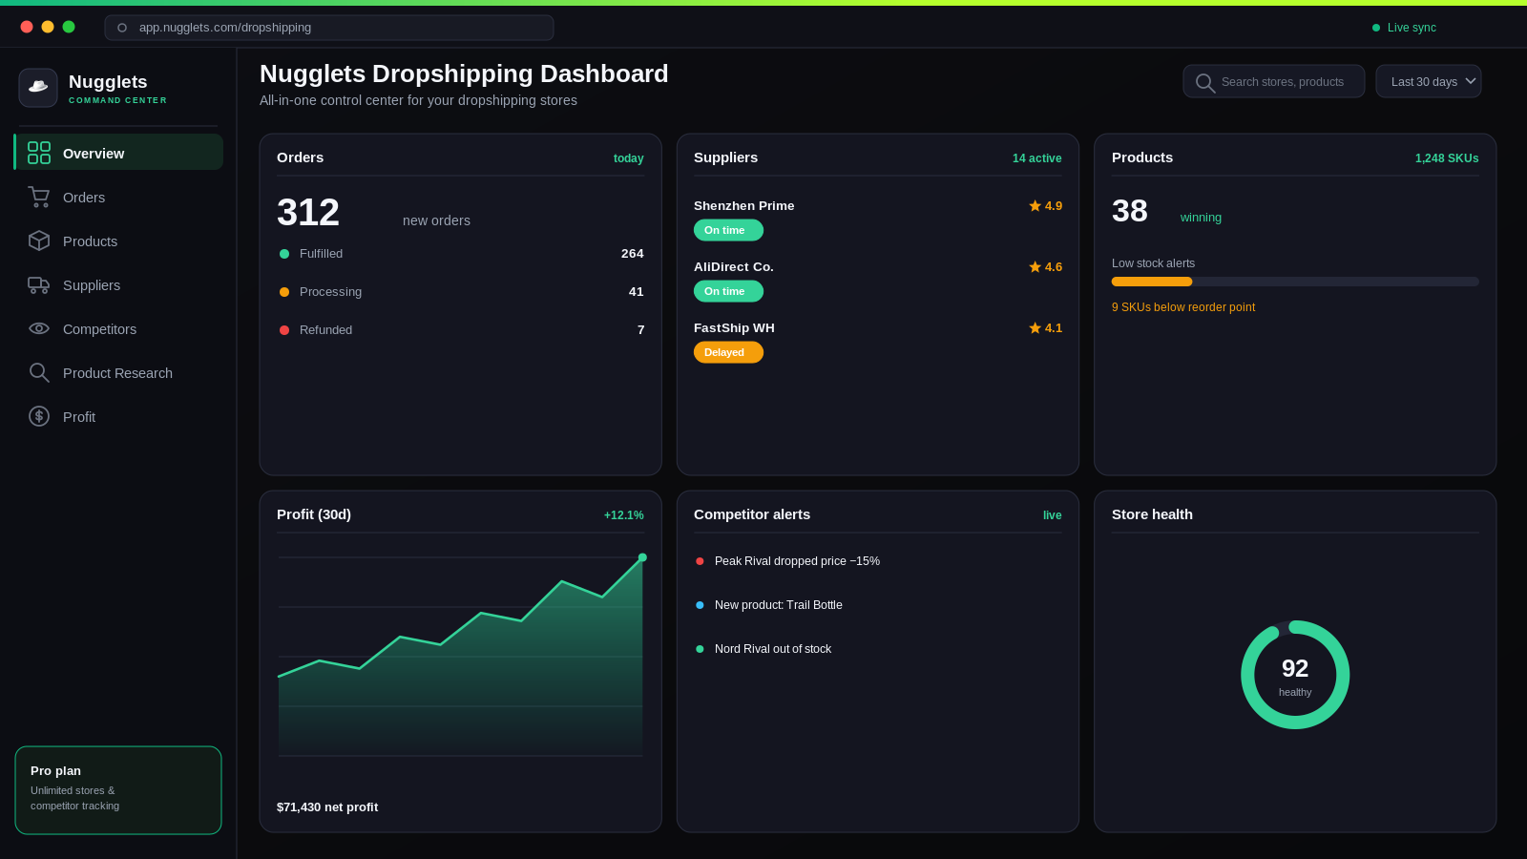This screenshot has height=859, width=1527.
Task: Click the Processing count 41
Action: [x=637, y=292]
